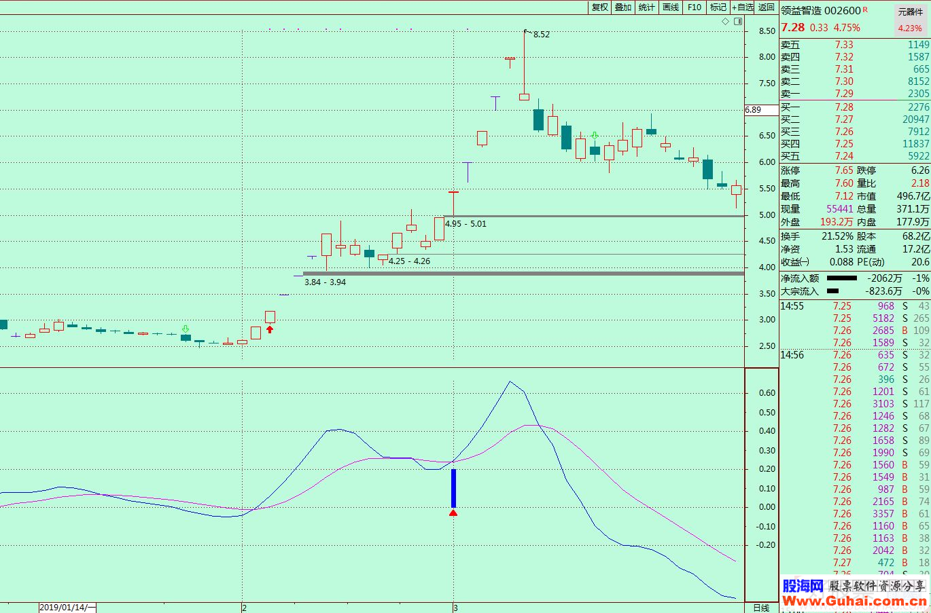Click tick trade volume 5182
This screenshot has width=931, height=613.
point(883,318)
